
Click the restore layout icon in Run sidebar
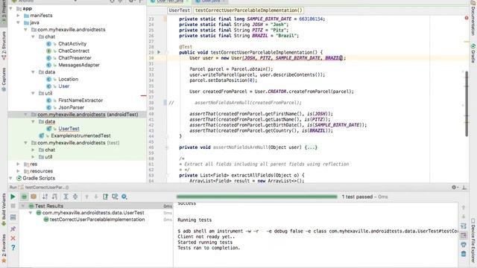(x=13, y=217)
